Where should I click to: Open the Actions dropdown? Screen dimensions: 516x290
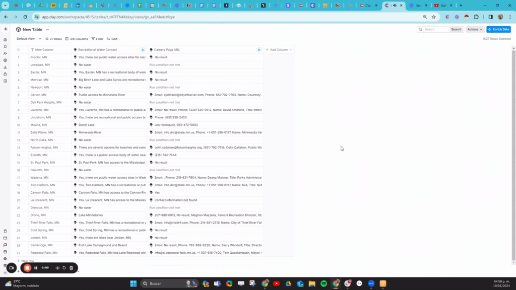(x=475, y=29)
